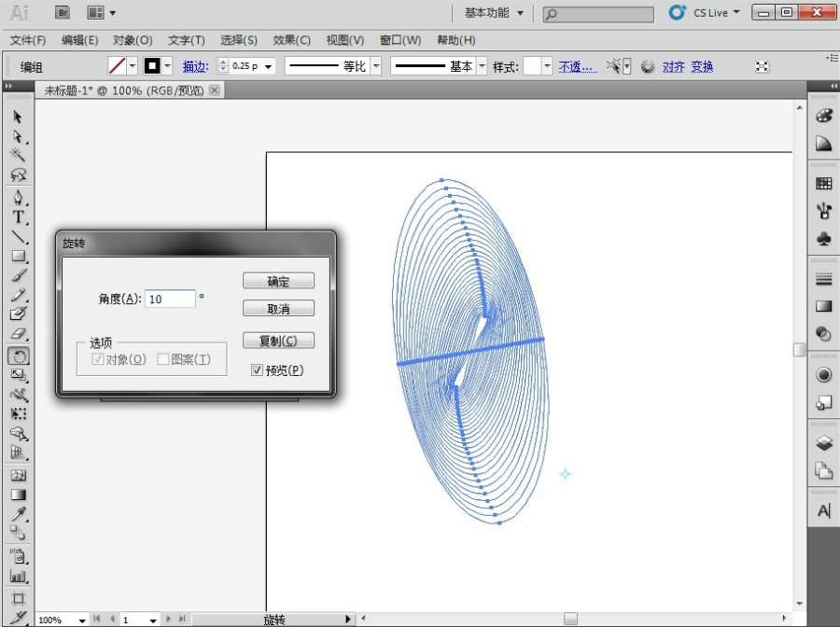This screenshot has height=627, width=840.
Task: Expand the stroke weight dropdown
Action: pos(269,66)
